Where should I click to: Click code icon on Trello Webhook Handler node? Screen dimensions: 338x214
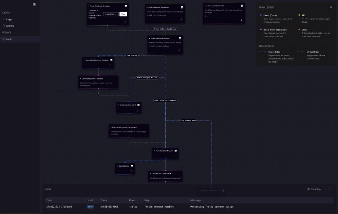(x=180, y=38)
